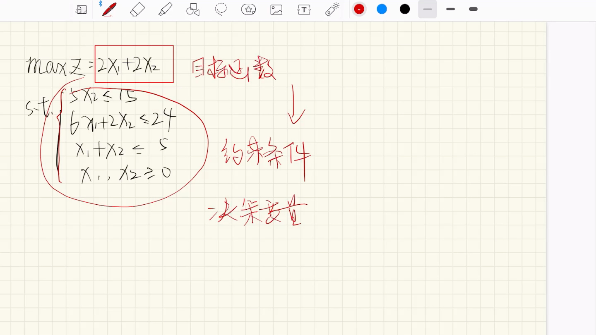Select the medium stroke width

[x=451, y=9]
